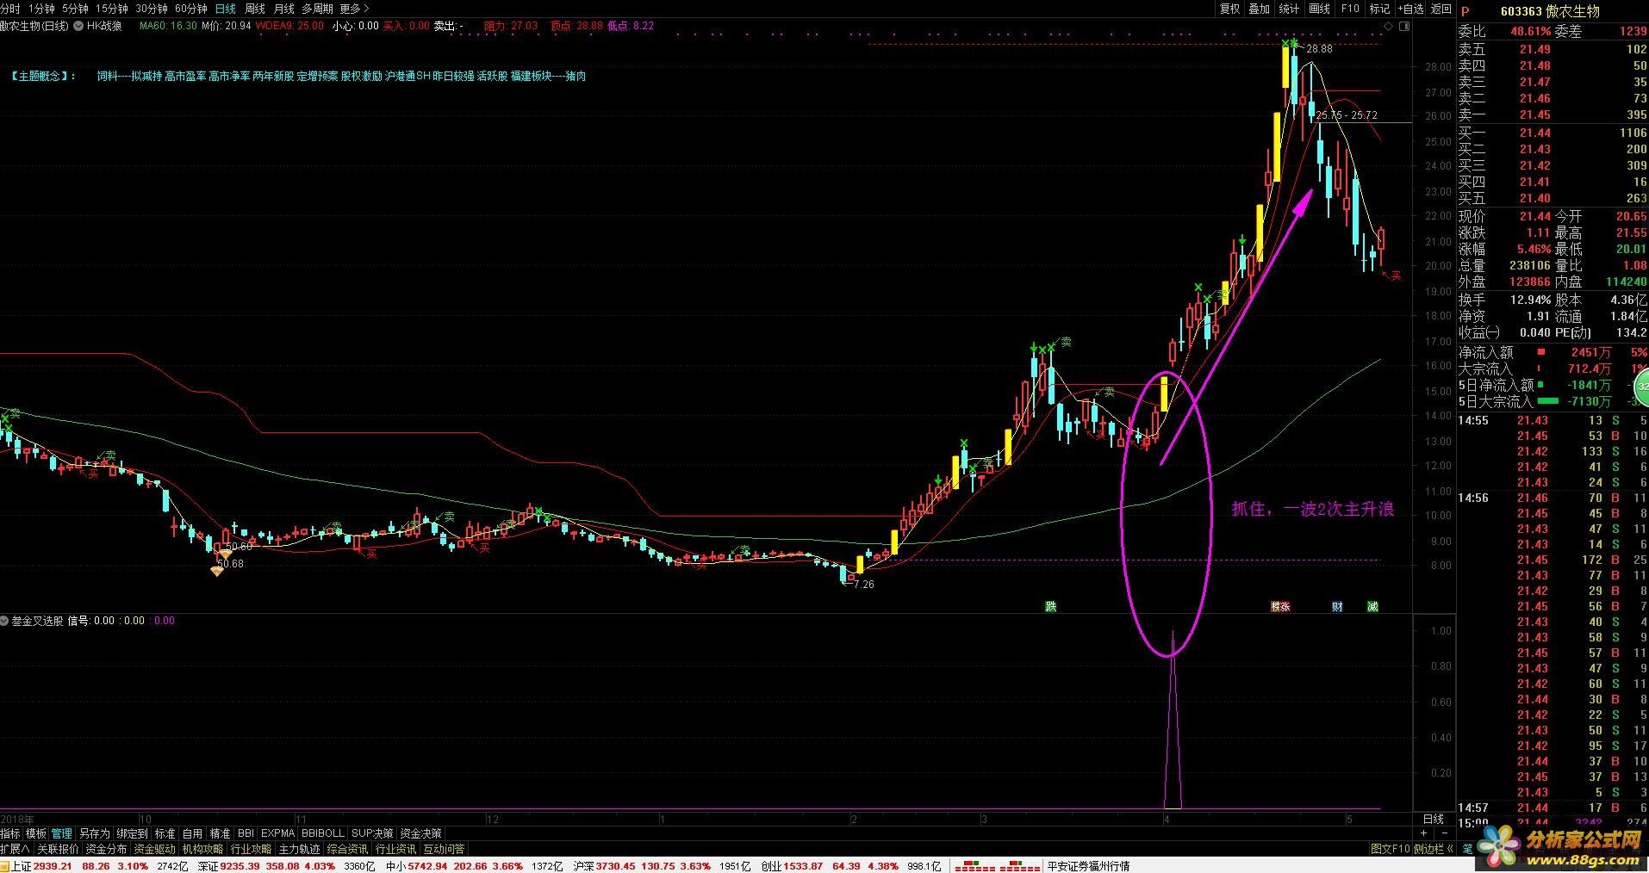
Task: Click the 上证 index icon in status bar
Action: tap(5, 866)
